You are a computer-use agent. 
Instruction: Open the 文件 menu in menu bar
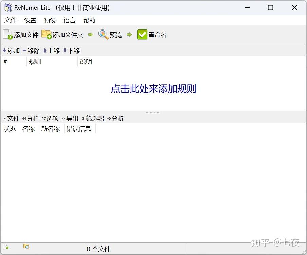pos(11,20)
